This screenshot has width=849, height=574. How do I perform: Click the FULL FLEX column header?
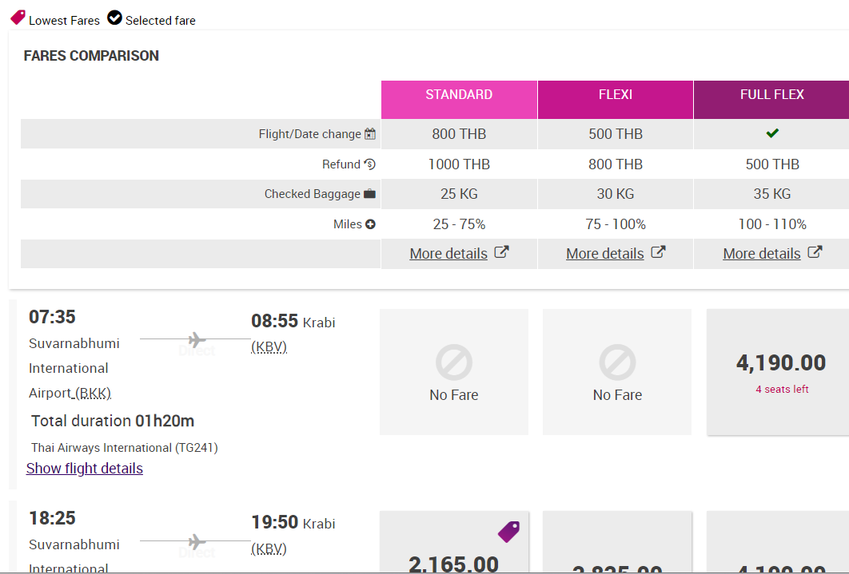[771, 95]
